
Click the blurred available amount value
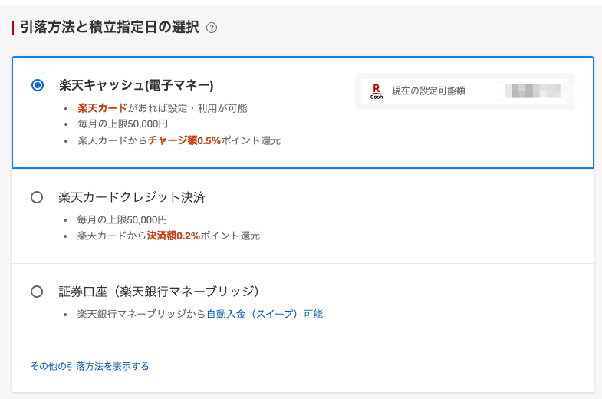[532, 91]
